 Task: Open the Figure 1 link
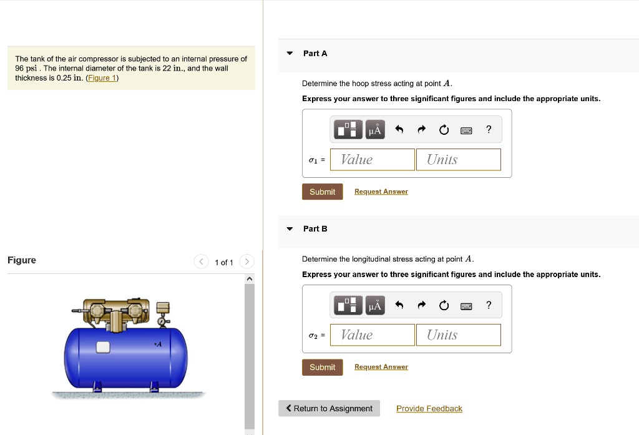[x=102, y=78]
